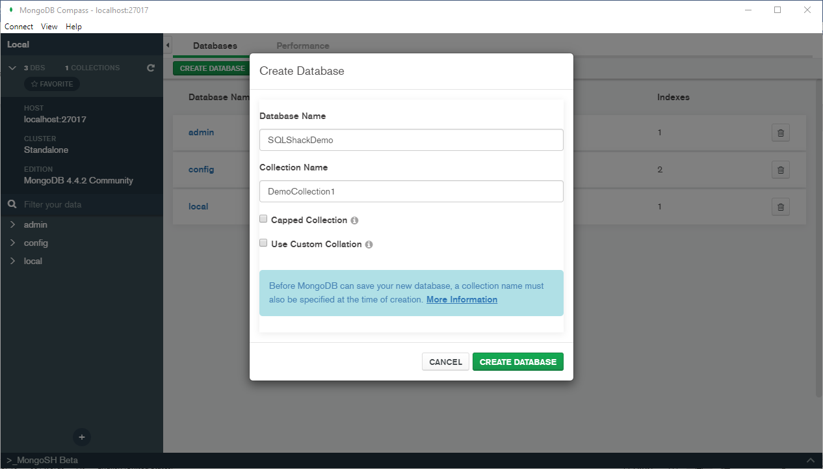Click info icon next to Capped Collection
Image resolution: width=823 pixels, height=469 pixels.
[354, 221]
